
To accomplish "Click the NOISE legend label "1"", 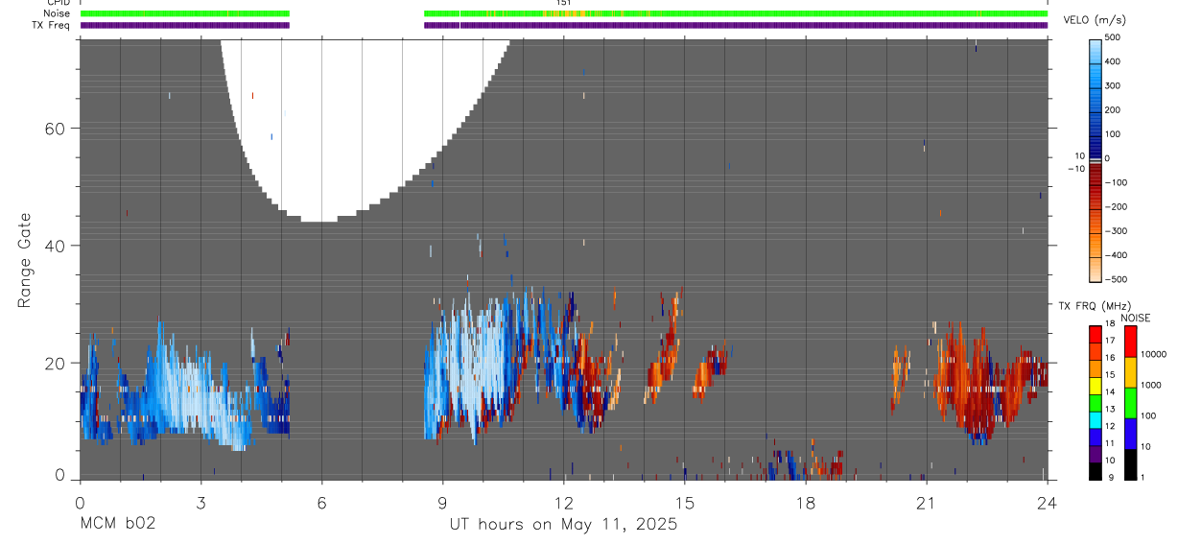I will 1142,477.
